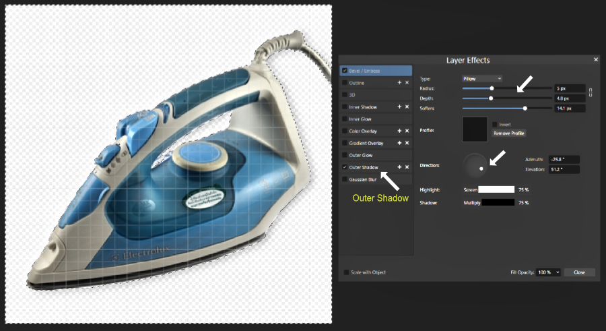
Task: Toggle the radius/depth link icon
Action: 591,92
